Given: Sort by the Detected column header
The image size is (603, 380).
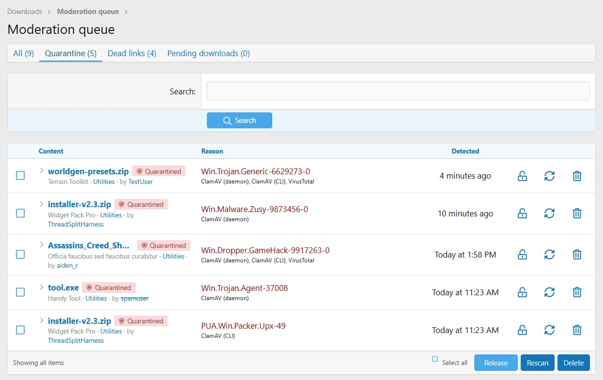Looking at the screenshot, I should pos(465,151).
